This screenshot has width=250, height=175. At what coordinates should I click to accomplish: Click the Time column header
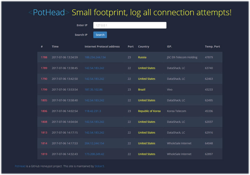(x=55, y=47)
